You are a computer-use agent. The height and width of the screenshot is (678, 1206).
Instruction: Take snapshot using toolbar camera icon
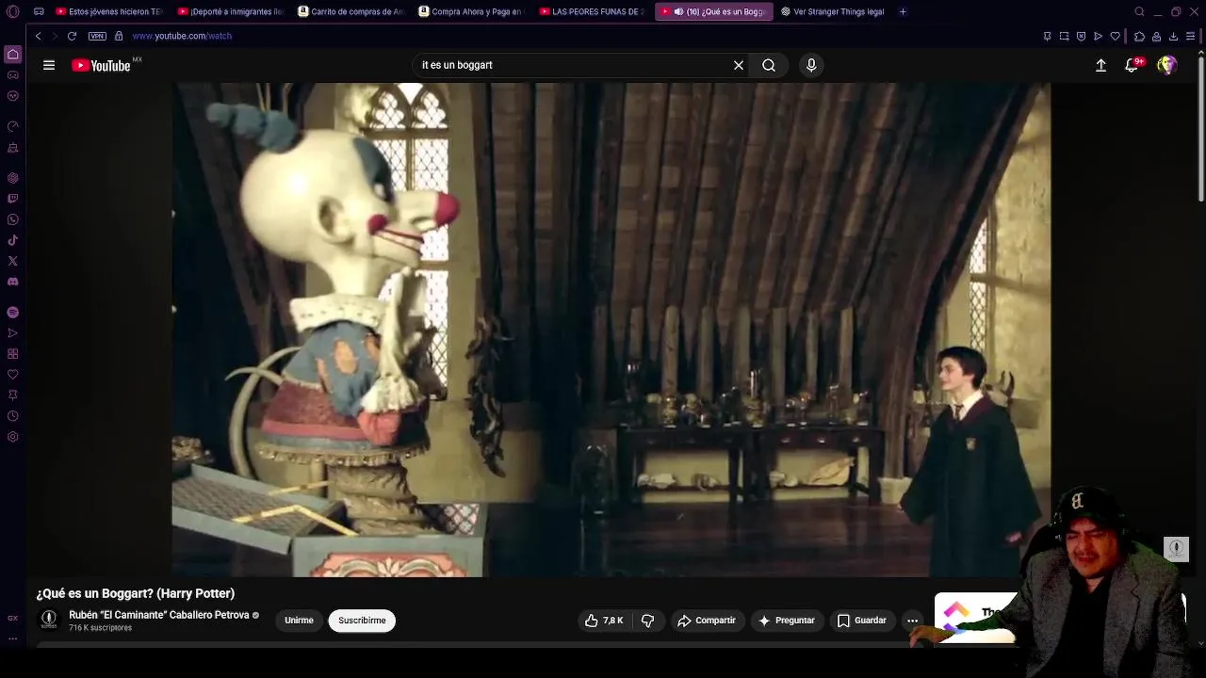click(x=1064, y=36)
